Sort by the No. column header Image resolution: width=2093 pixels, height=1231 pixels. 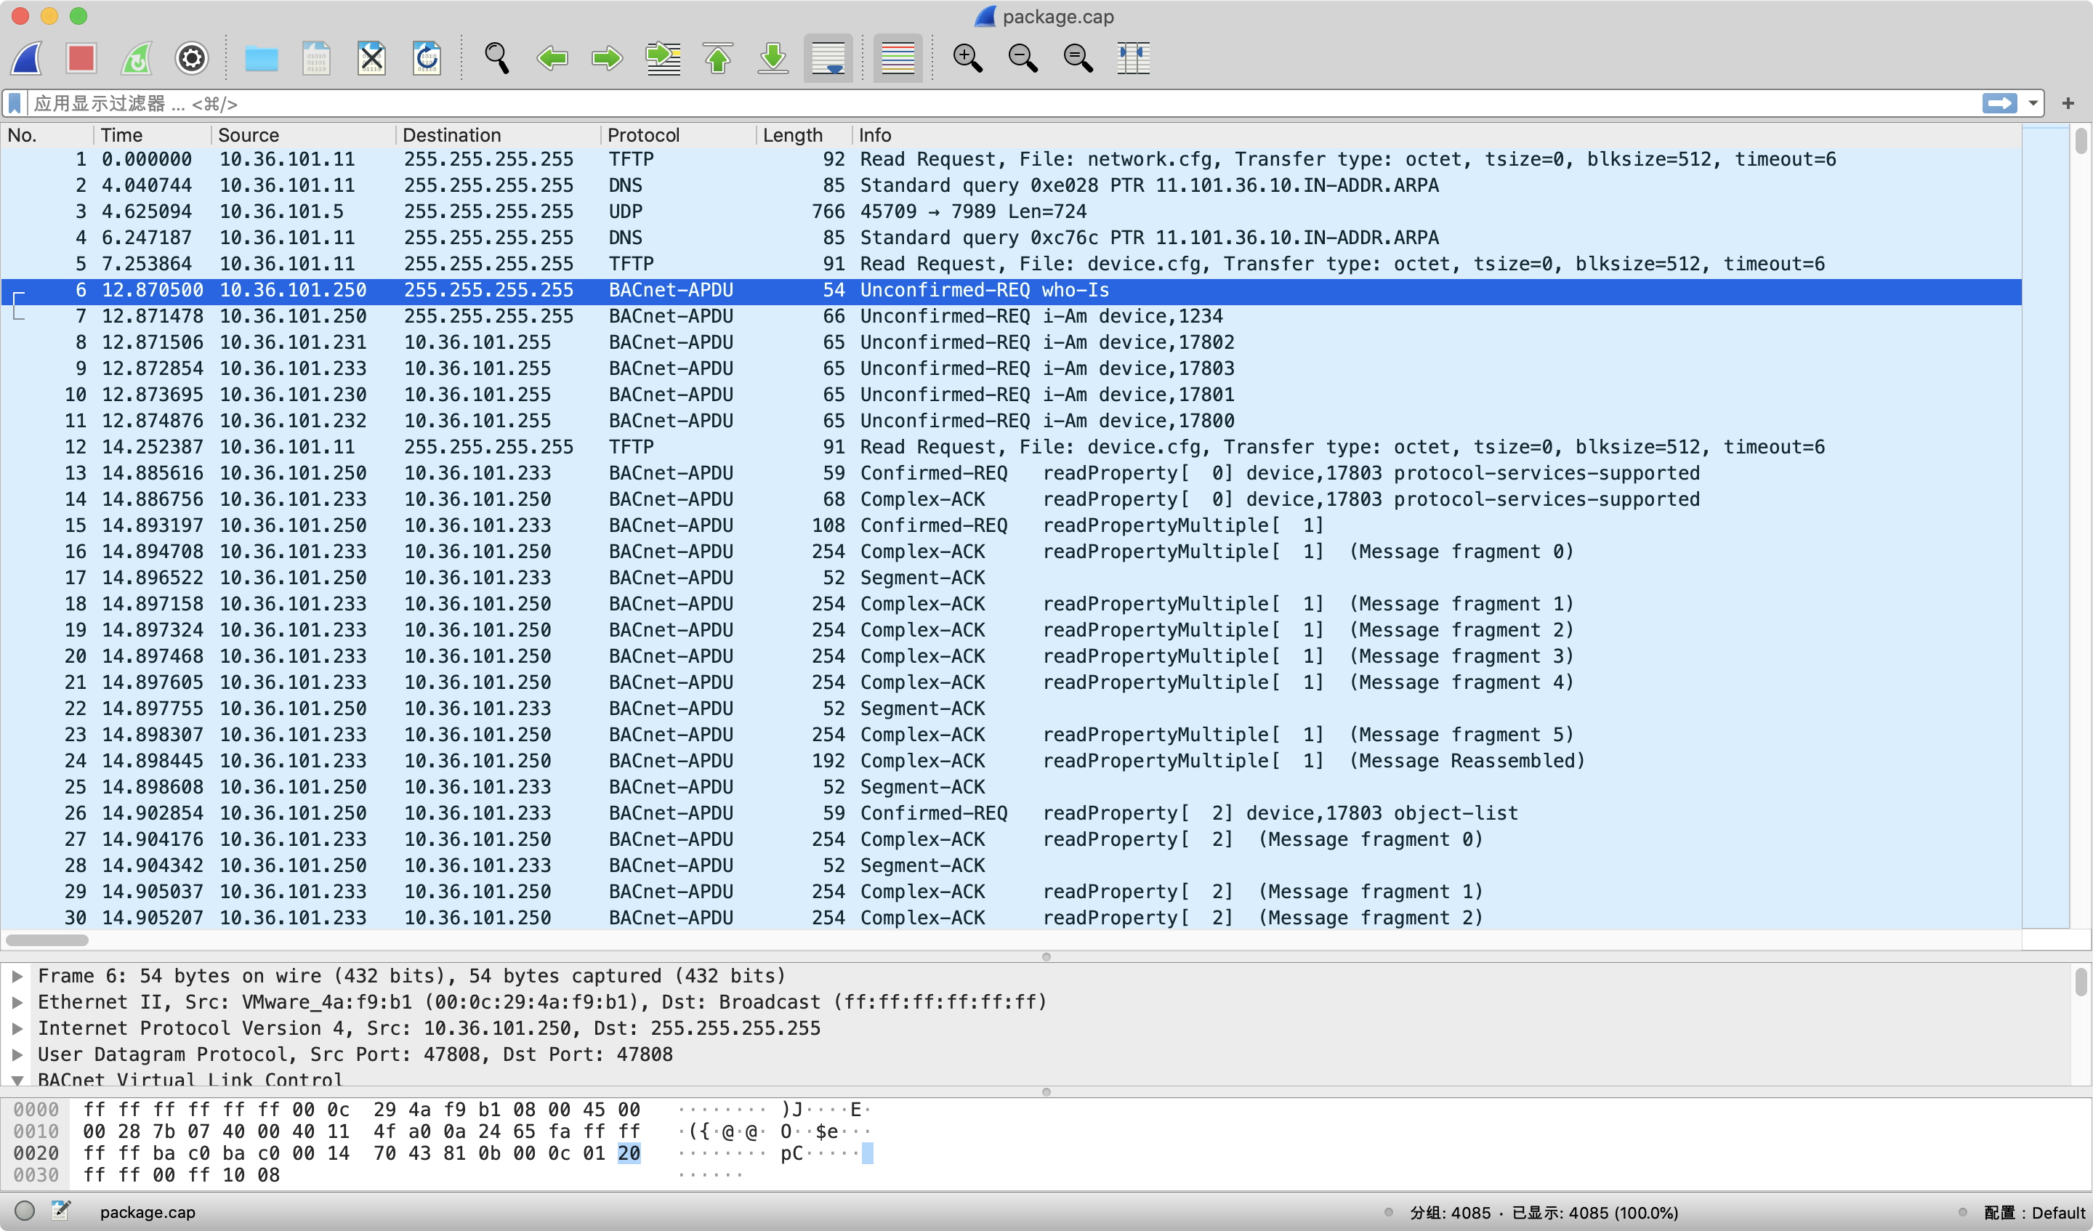47,135
